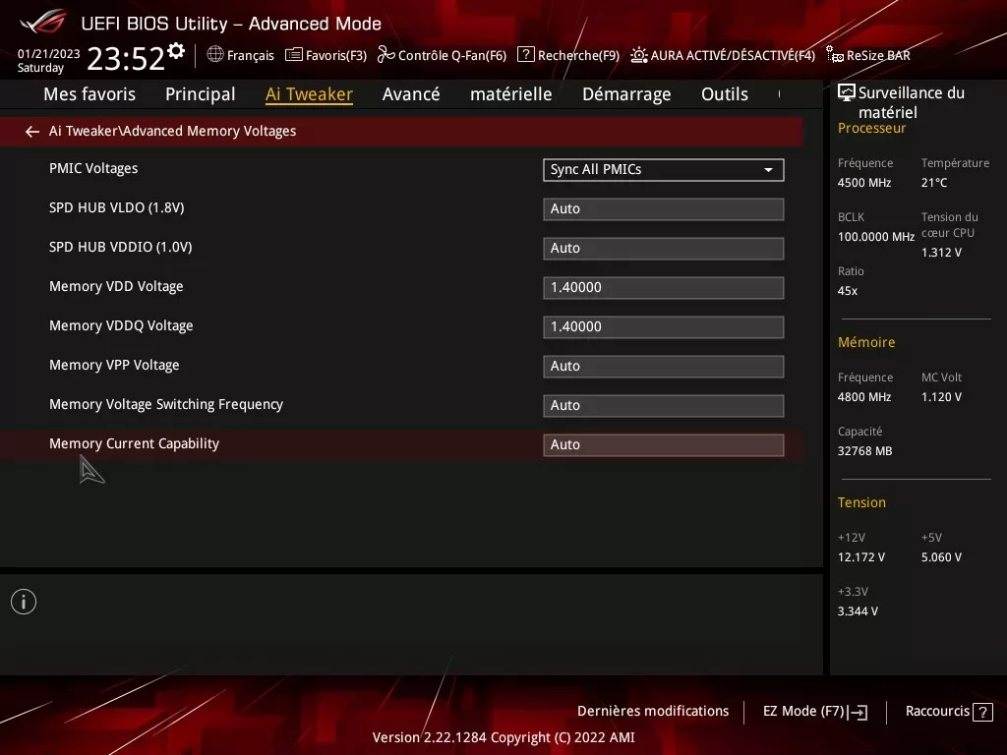This screenshot has height=755, width=1007.
Task: View Dernières modifications
Action: [653, 711]
